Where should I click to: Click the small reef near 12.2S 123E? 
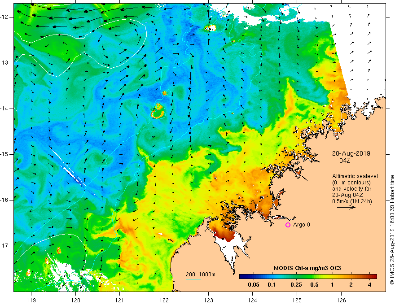pos(211,28)
